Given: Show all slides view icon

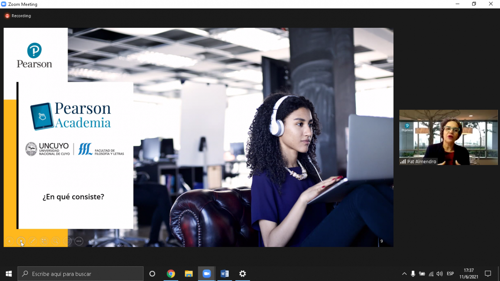Looking at the screenshot, I should [x=44, y=241].
